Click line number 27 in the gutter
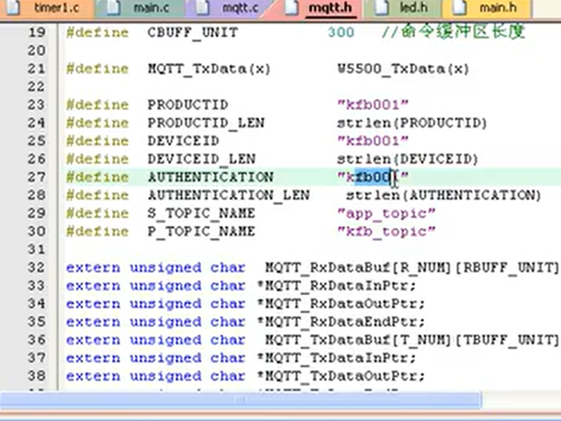The image size is (561, 421). [x=36, y=177]
